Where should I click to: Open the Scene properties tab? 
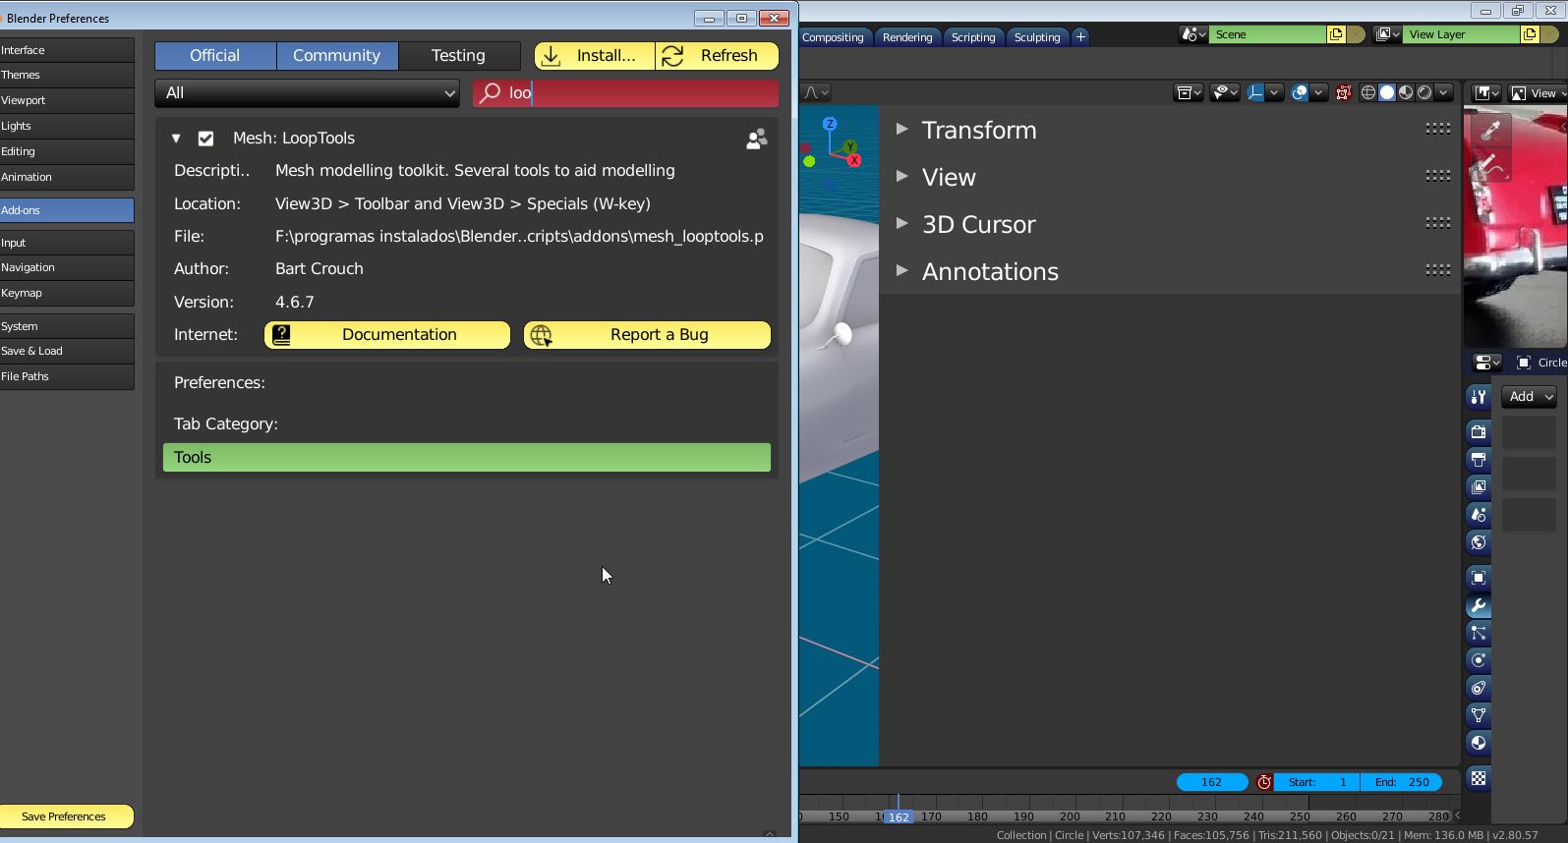point(1478,514)
